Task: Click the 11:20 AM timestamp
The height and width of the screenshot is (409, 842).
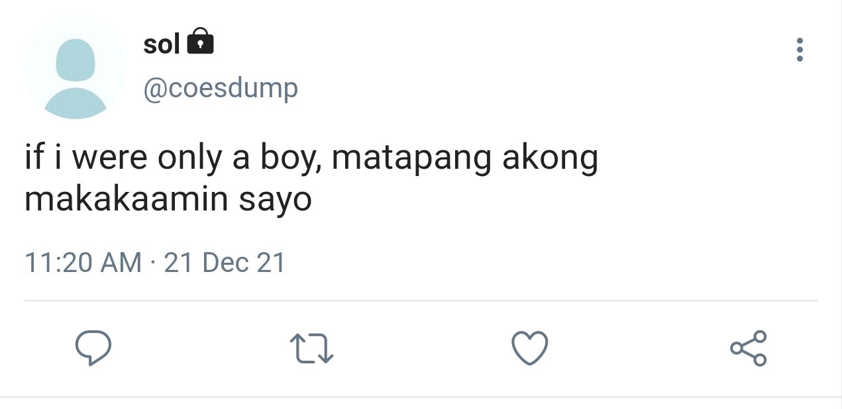Action: click(83, 263)
